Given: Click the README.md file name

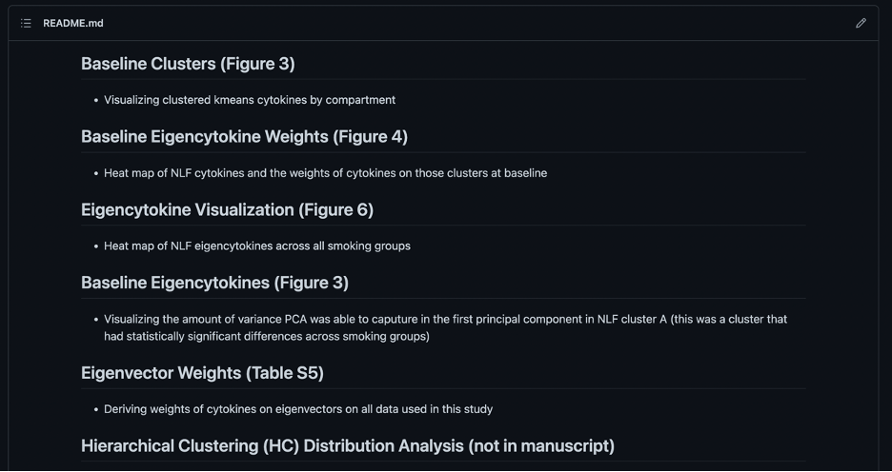Looking at the screenshot, I should coord(72,23).
